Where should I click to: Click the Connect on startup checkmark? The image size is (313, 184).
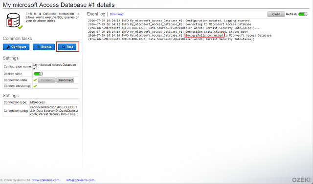pyautogui.click(x=35, y=86)
